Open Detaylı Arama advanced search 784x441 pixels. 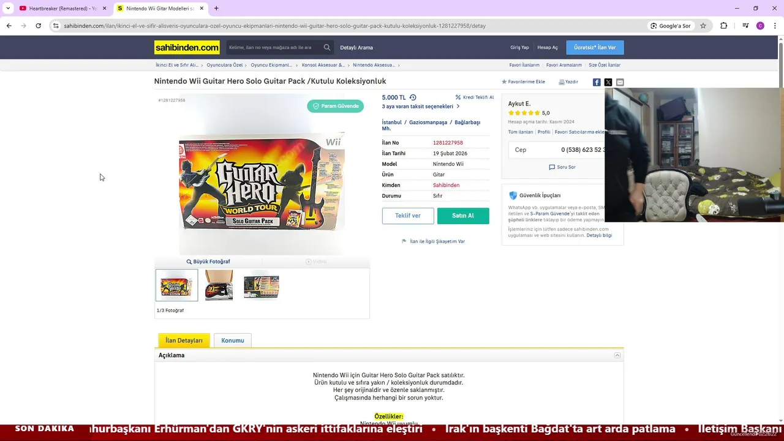(356, 47)
